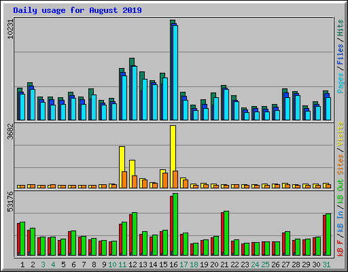Click day label 7 on x-axis
Viewport: 348px width, 272px height.
pos(84,265)
